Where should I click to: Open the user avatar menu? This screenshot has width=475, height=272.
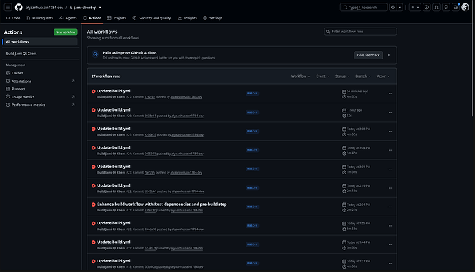(x=465, y=7)
